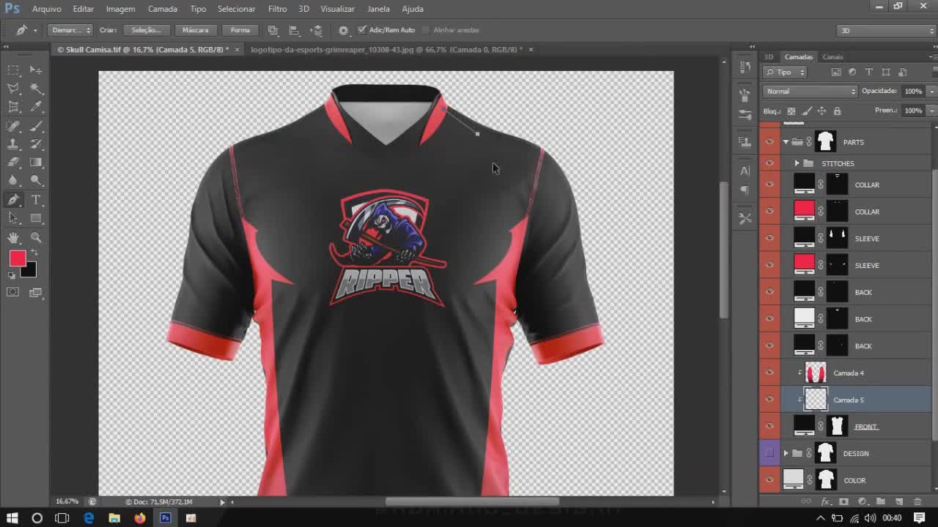Hide the FRONT layer
Screen dimensions: 938x527
(x=769, y=426)
